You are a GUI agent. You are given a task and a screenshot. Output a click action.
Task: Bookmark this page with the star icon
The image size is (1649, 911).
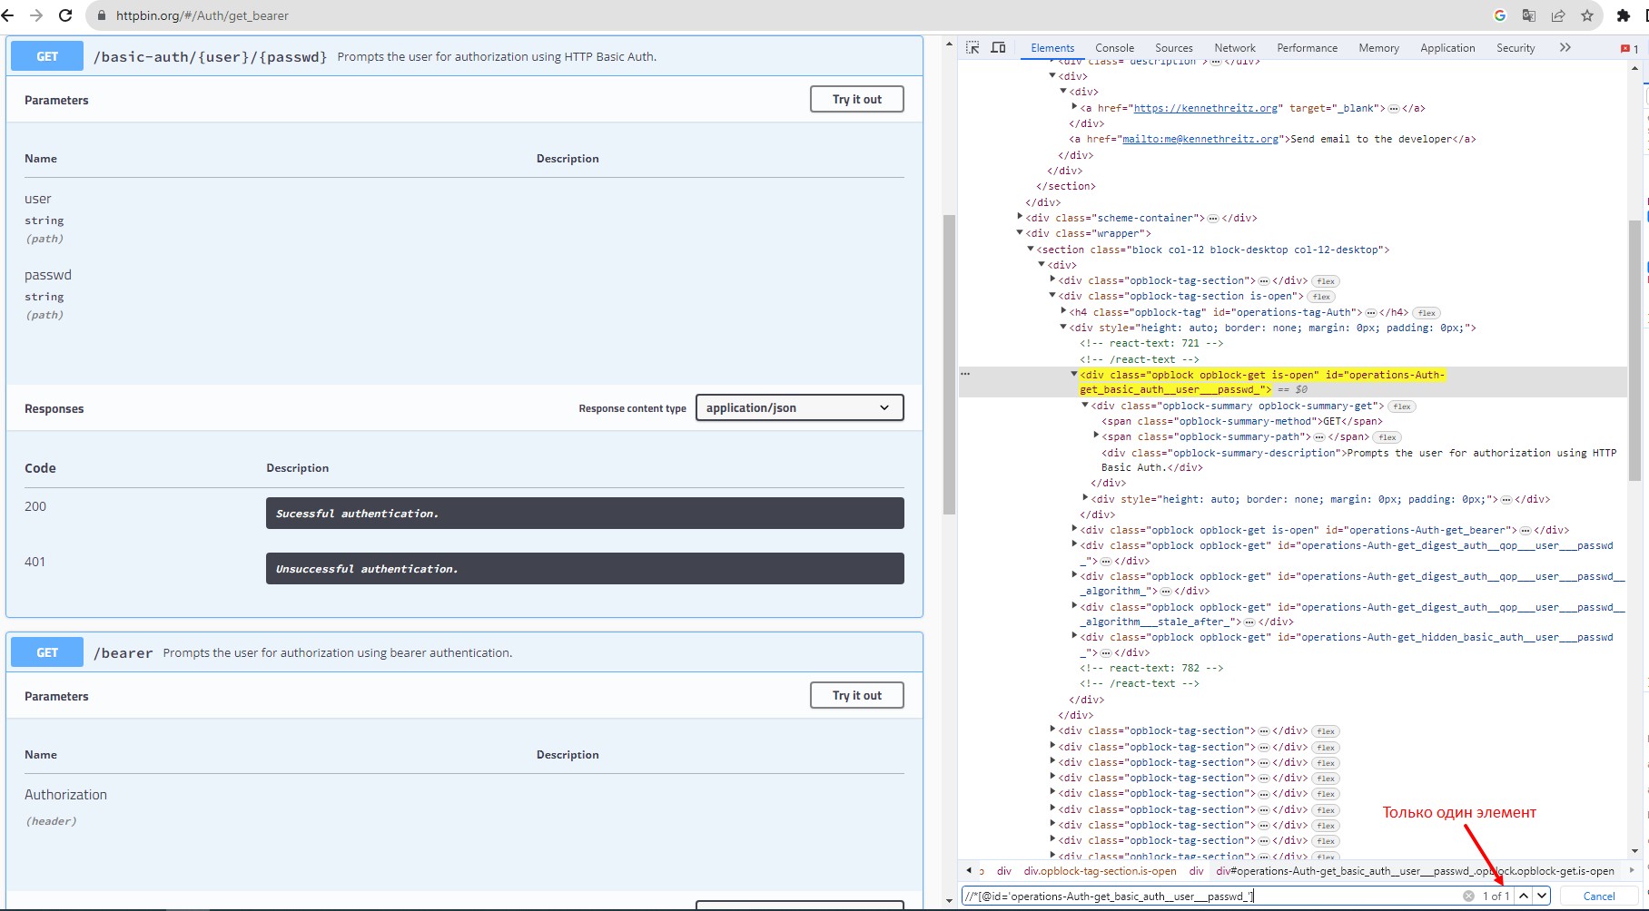pyautogui.click(x=1587, y=15)
